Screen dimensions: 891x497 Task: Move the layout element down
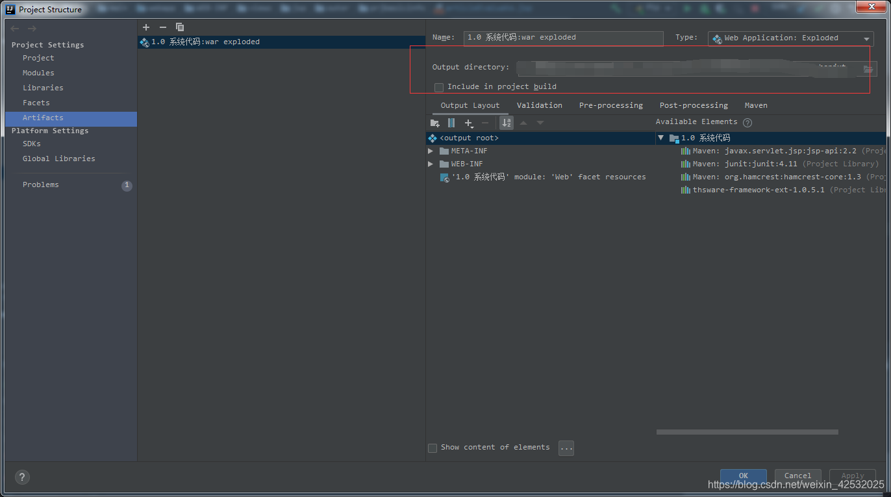click(x=540, y=123)
